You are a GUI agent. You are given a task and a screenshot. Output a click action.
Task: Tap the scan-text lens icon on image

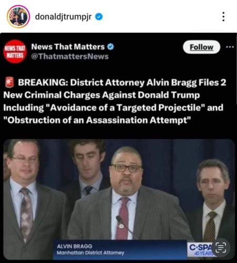tap(220, 247)
